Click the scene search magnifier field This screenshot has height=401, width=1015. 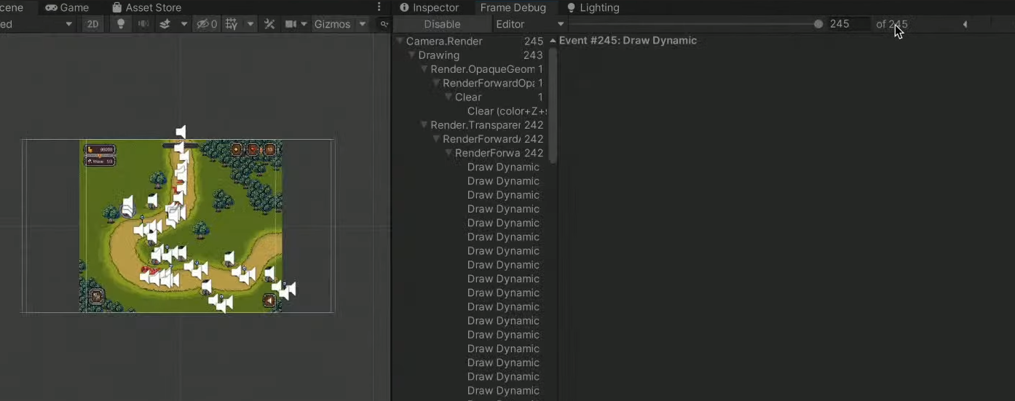[x=384, y=24]
